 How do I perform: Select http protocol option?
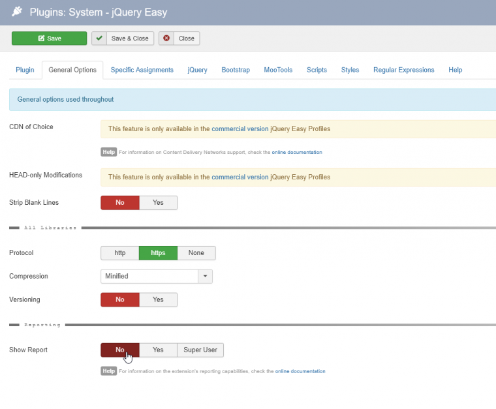[x=119, y=253]
